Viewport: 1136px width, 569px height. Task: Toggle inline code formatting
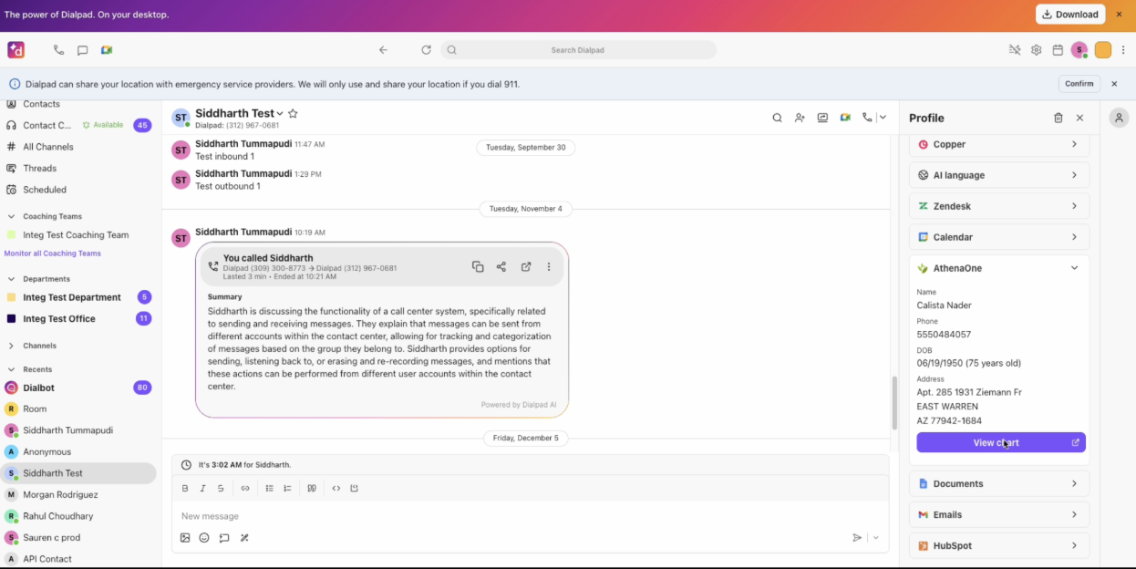pos(336,489)
